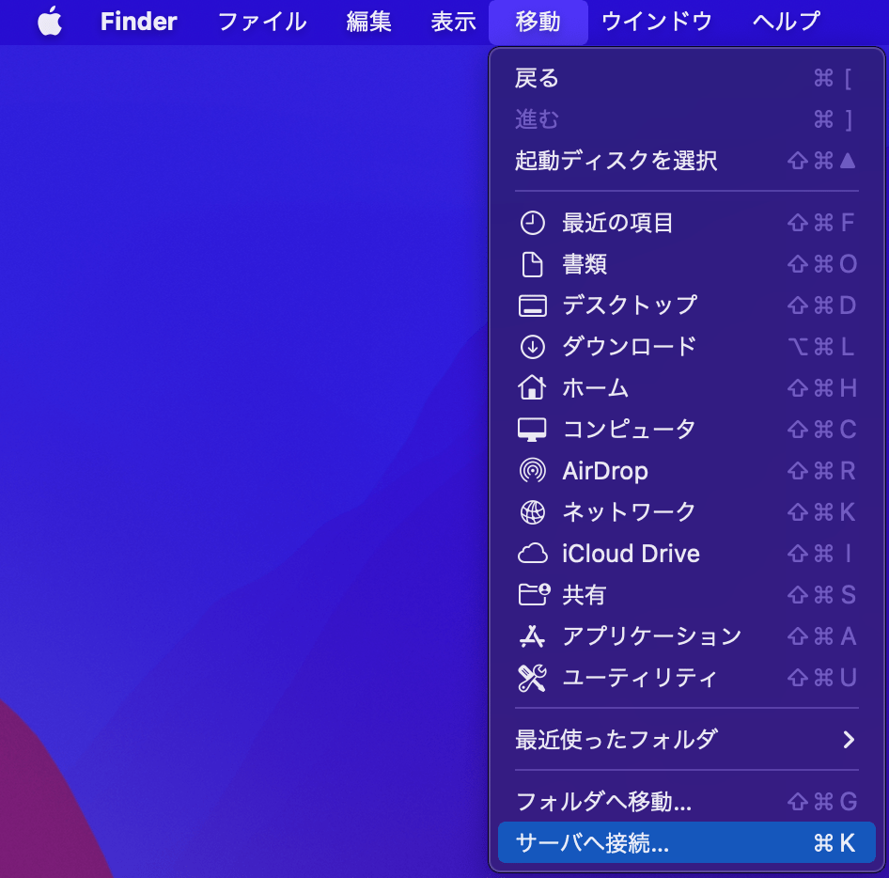The height and width of the screenshot is (878, 889).
Task: Expand the 最近使ったフォルダ submenu
Action: click(x=687, y=740)
